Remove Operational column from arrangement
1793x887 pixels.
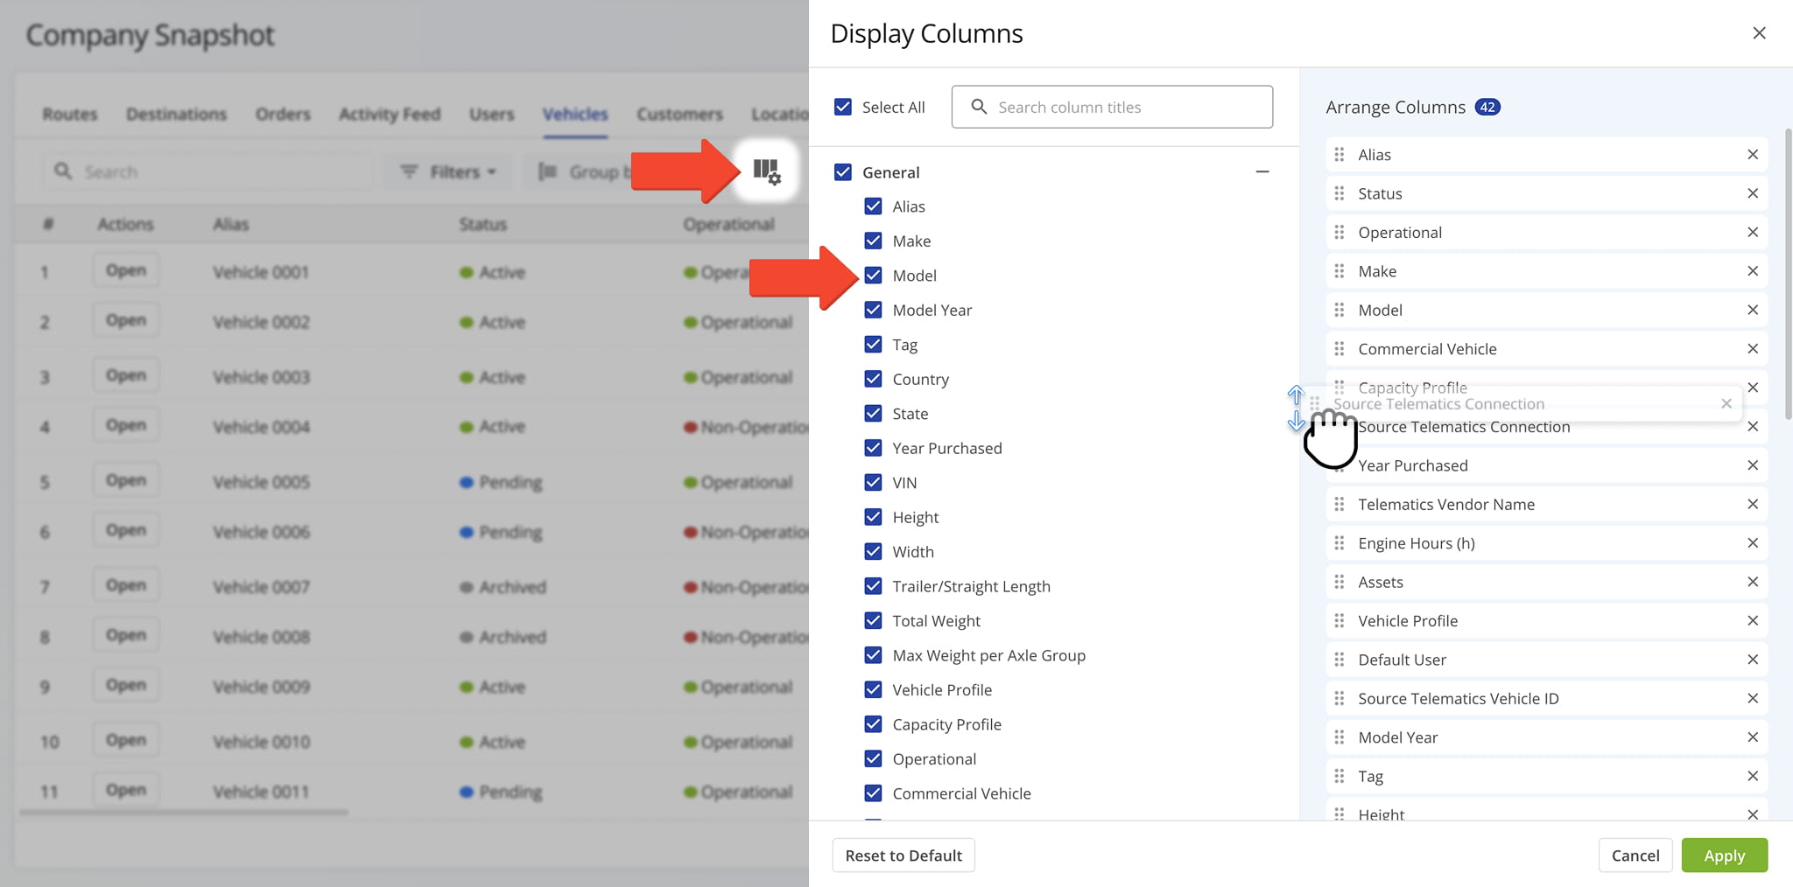point(1753,233)
